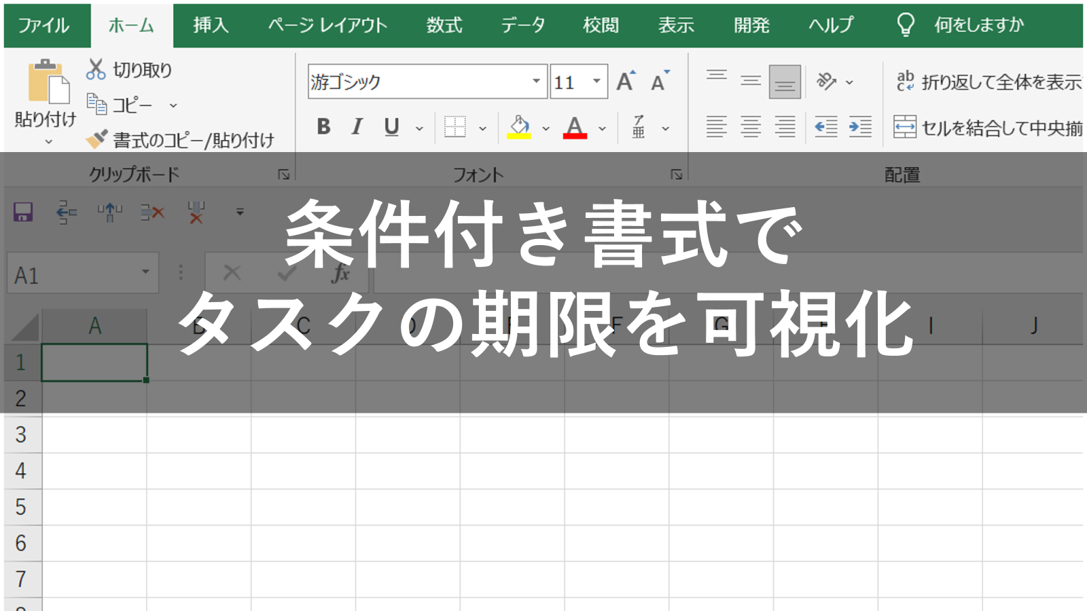
Task: Open the 挿入 ribbon tab
Action: (211, 26)
